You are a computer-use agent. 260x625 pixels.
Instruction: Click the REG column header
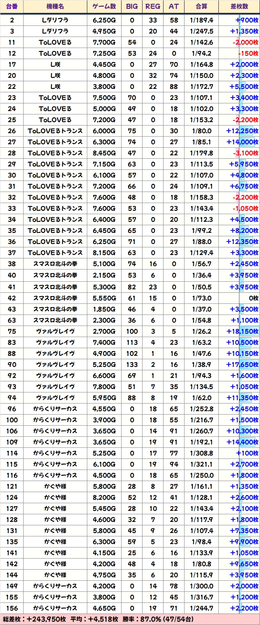coord(153,6)
